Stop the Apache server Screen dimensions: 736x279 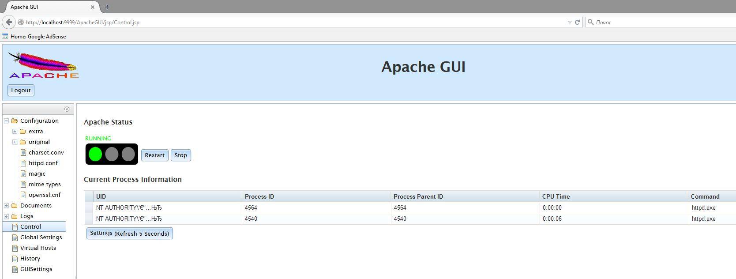click(x=180, y=155)
